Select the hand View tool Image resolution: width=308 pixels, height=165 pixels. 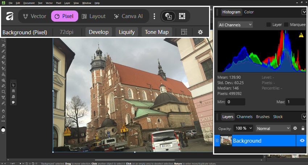point(3,111)
